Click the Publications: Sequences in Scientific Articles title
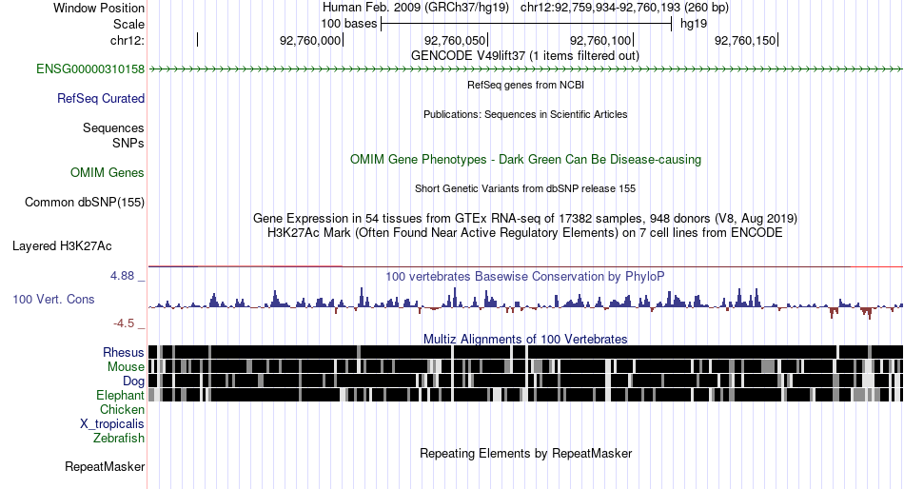Screen dimensions: 904x489 (x=525, y=114)
